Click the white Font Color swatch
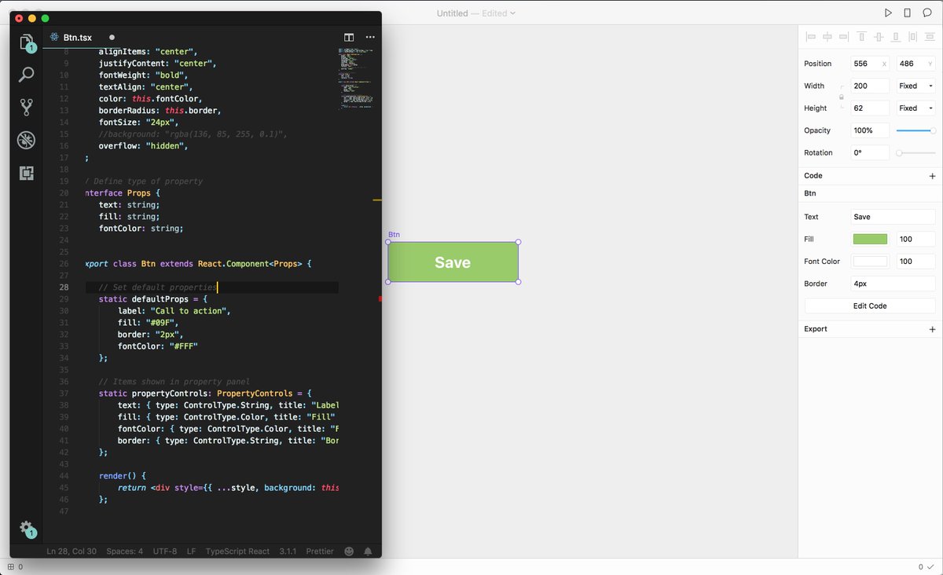 point(870,262)
